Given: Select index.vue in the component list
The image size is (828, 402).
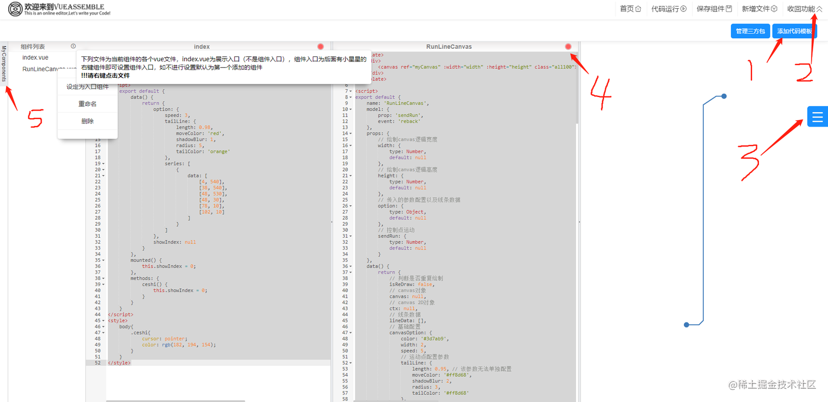Looking at the screenshot, I should click(x=35, y=58).
